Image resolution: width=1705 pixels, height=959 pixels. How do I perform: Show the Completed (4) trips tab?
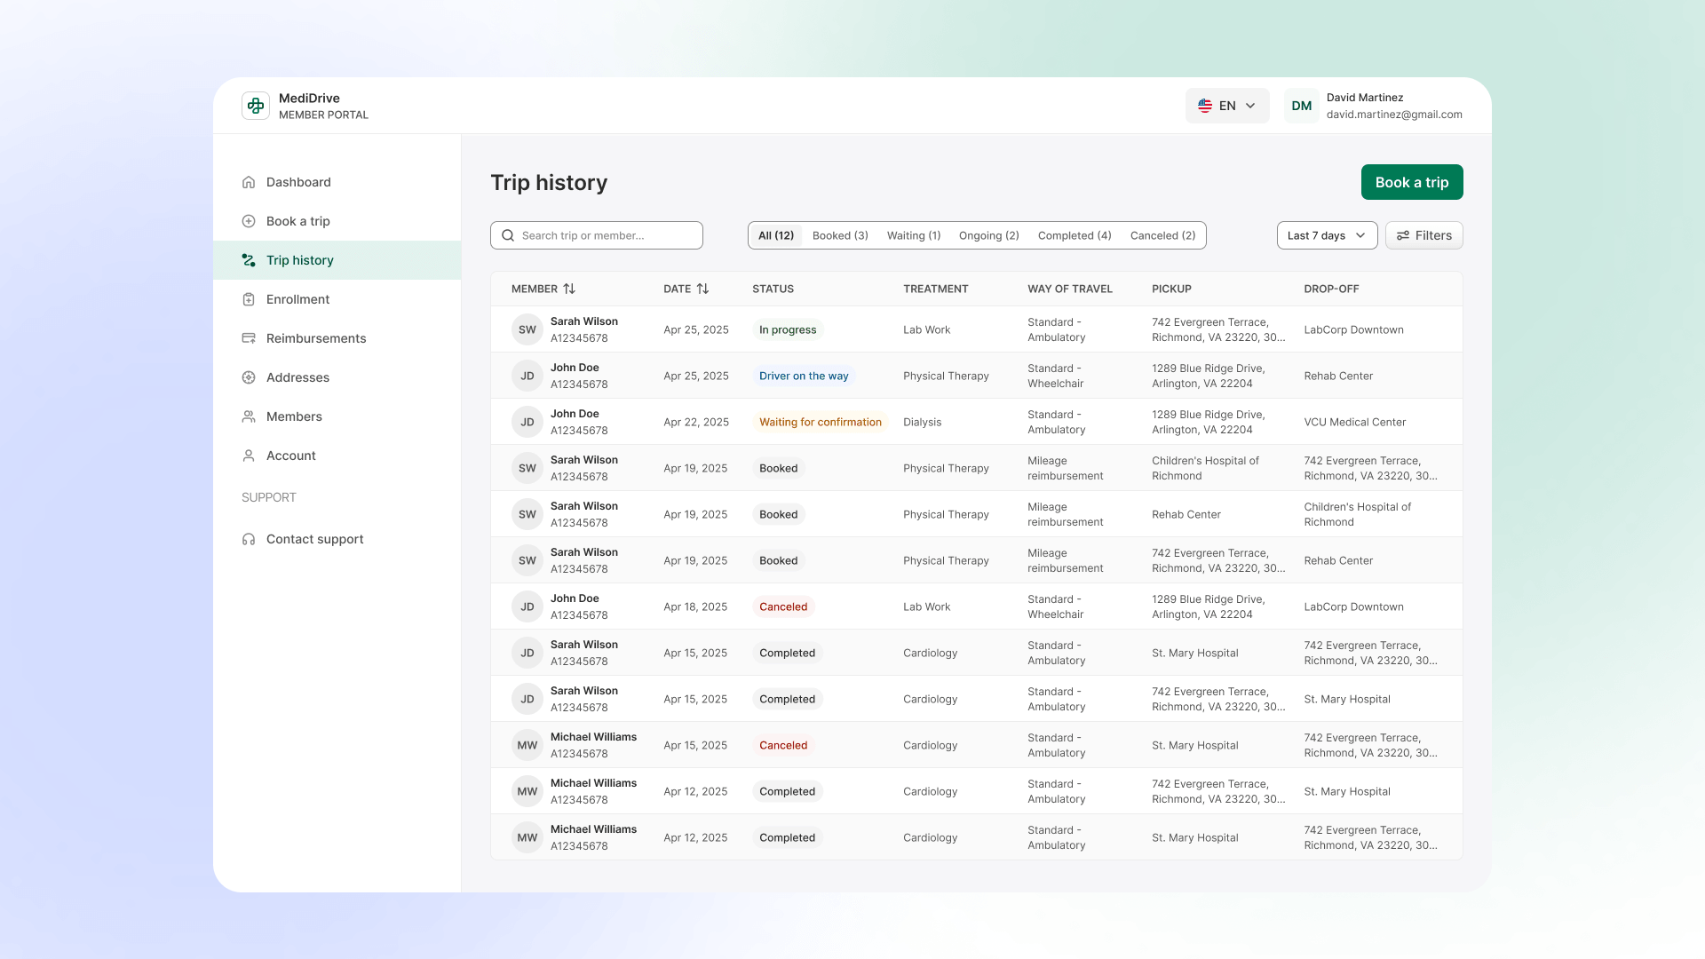(x=1075, y=235)
